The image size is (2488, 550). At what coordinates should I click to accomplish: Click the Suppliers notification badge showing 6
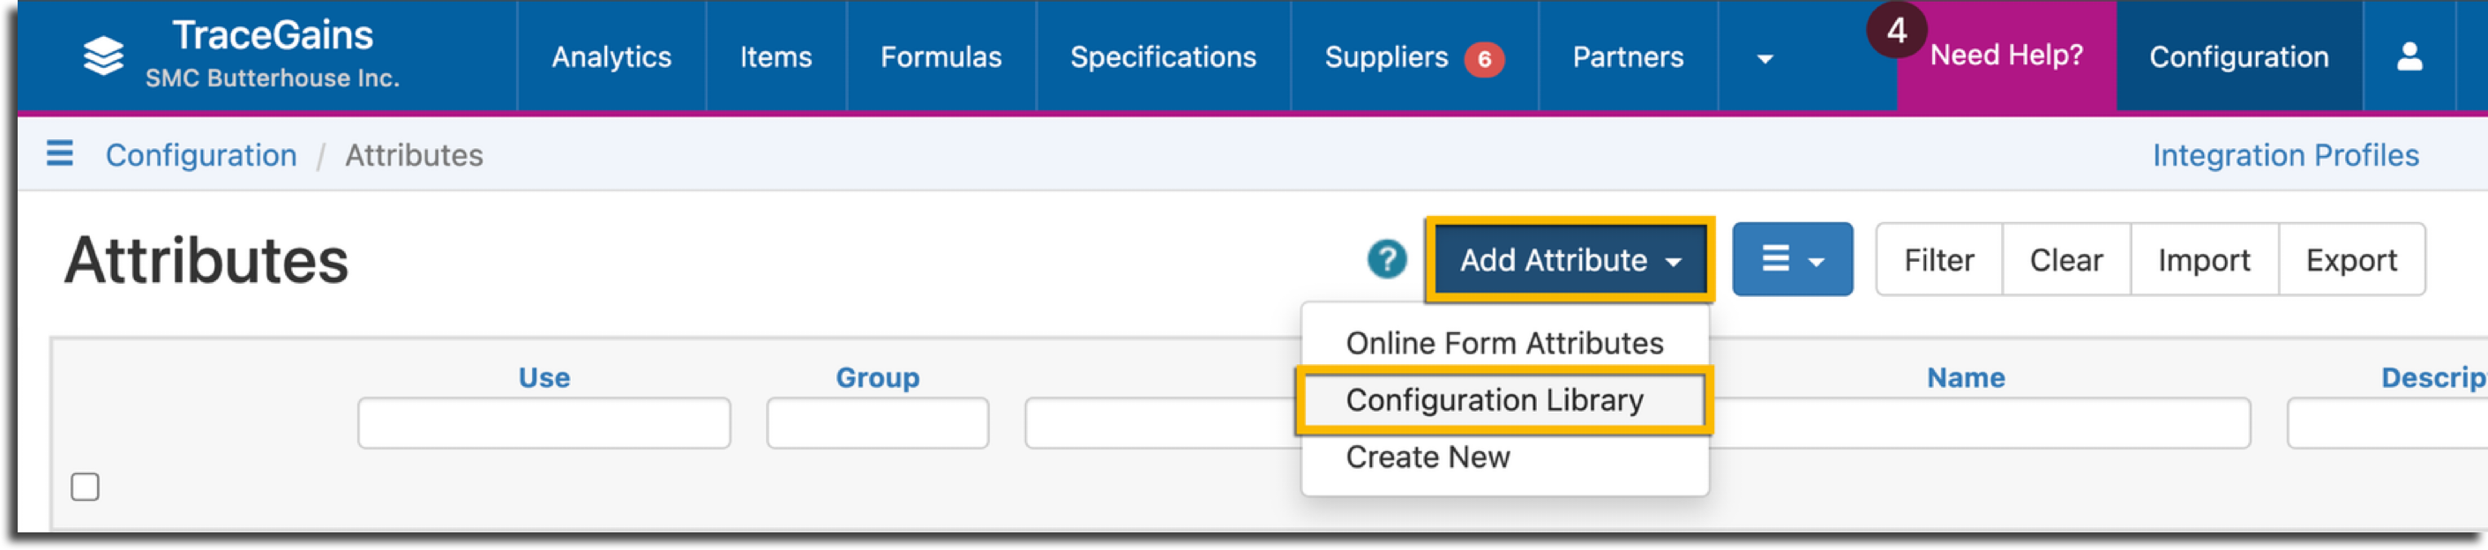(x=1485, y=59)
